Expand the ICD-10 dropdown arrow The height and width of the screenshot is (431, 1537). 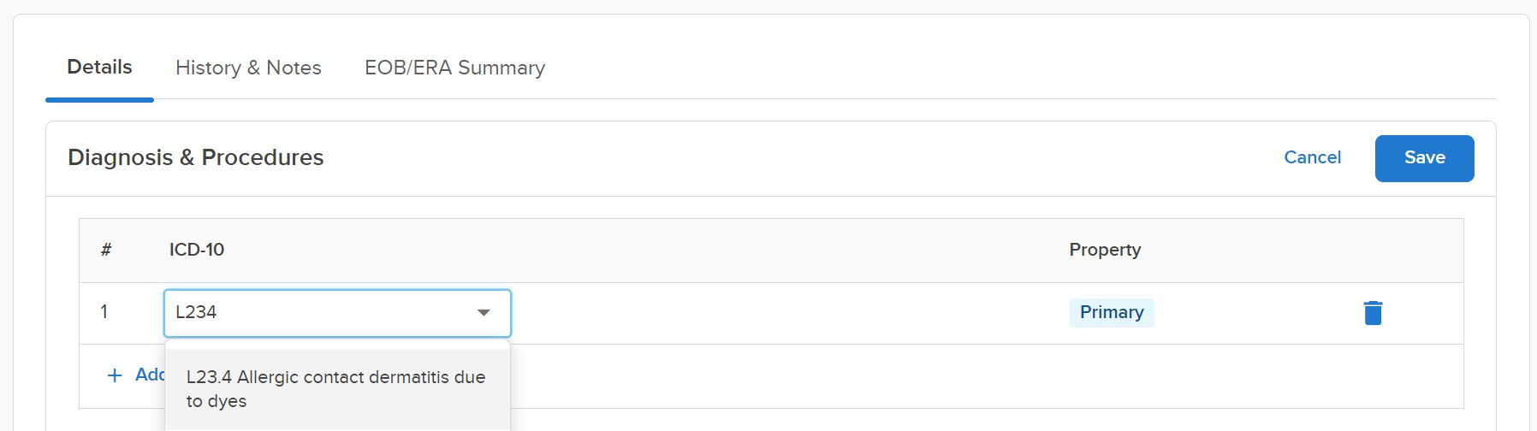[x=484, y=313]
